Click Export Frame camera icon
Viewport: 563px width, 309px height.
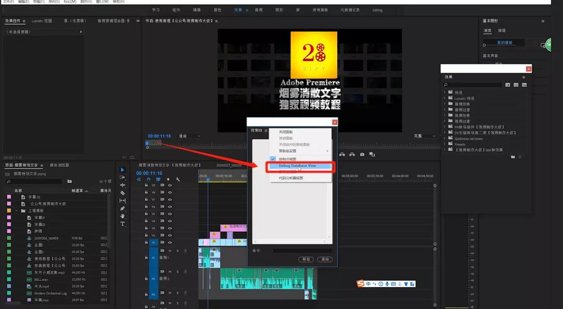(x=362, y=154)
